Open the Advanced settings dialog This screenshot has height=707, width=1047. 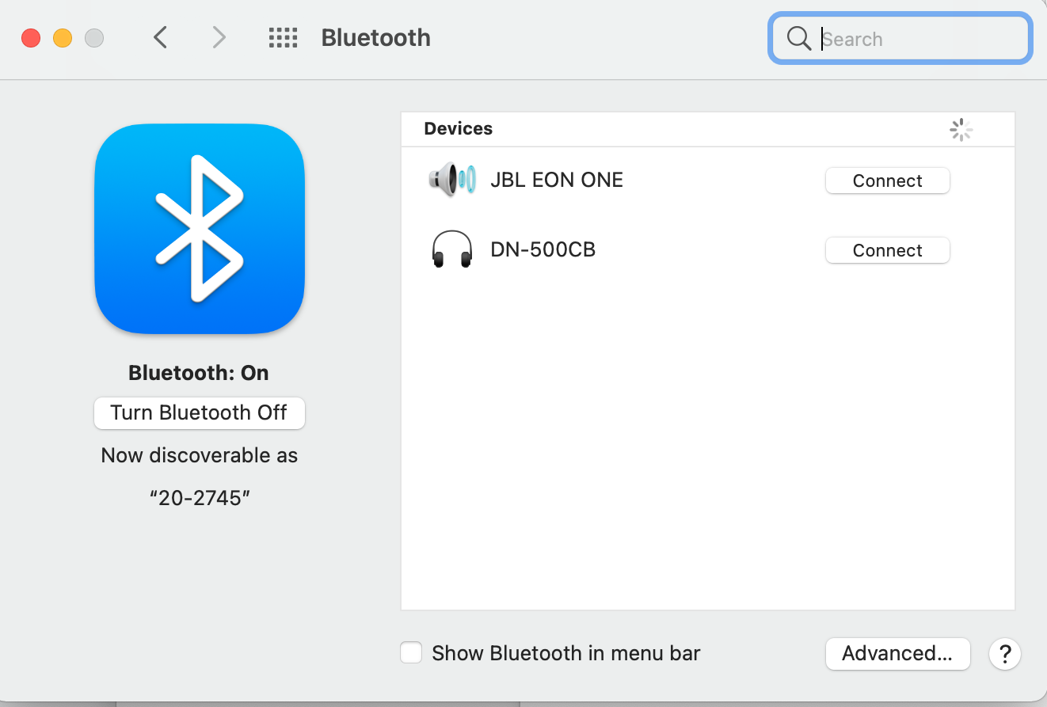coord(897,654)
